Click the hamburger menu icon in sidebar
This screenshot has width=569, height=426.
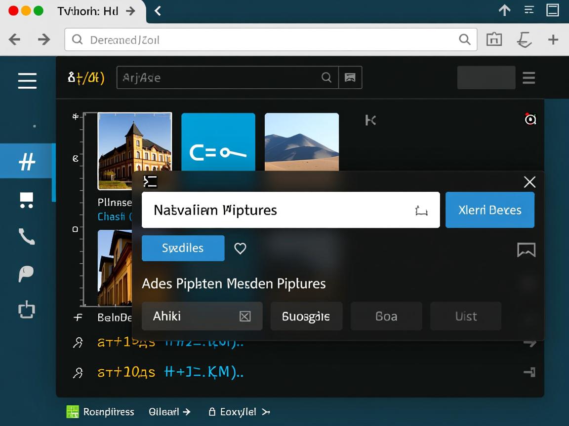(27, 80)
